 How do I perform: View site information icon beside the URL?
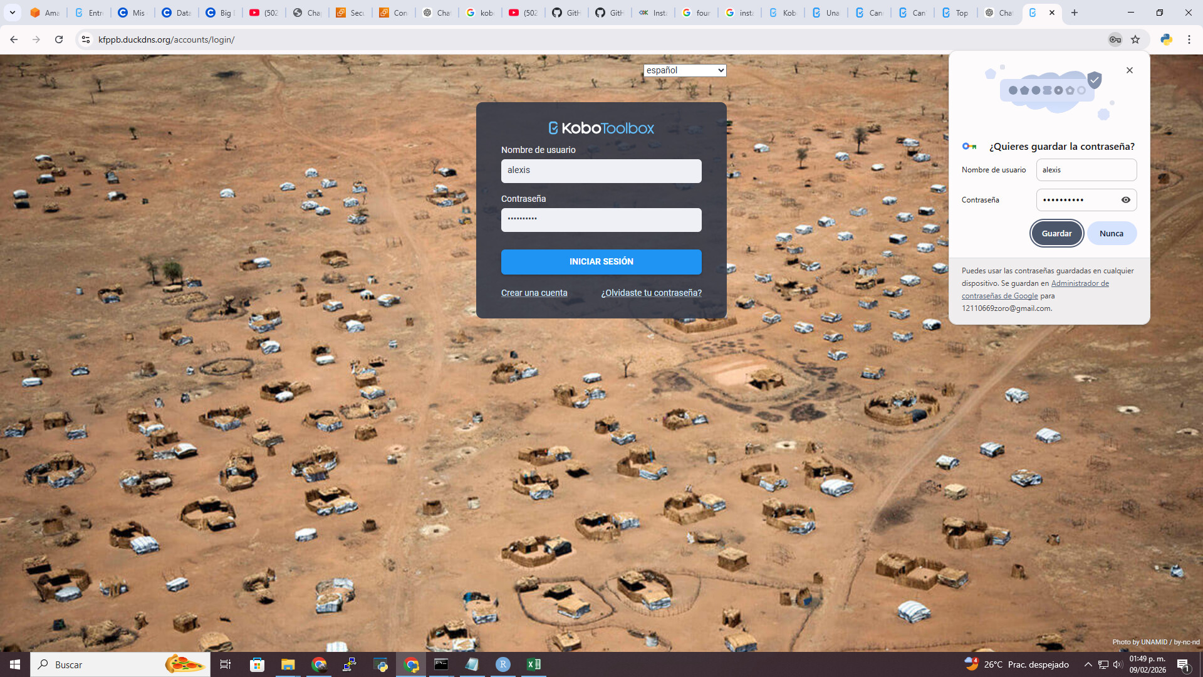(x=86, y=39)
